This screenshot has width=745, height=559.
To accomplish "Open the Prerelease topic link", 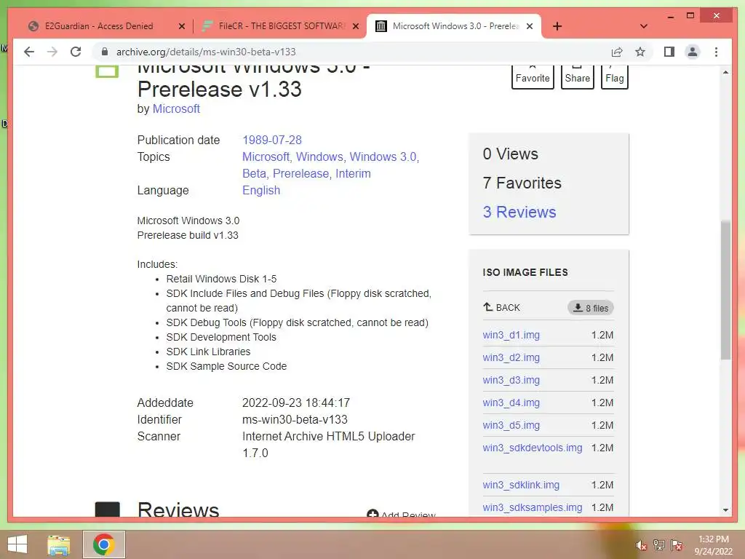I will coord(302,173).
